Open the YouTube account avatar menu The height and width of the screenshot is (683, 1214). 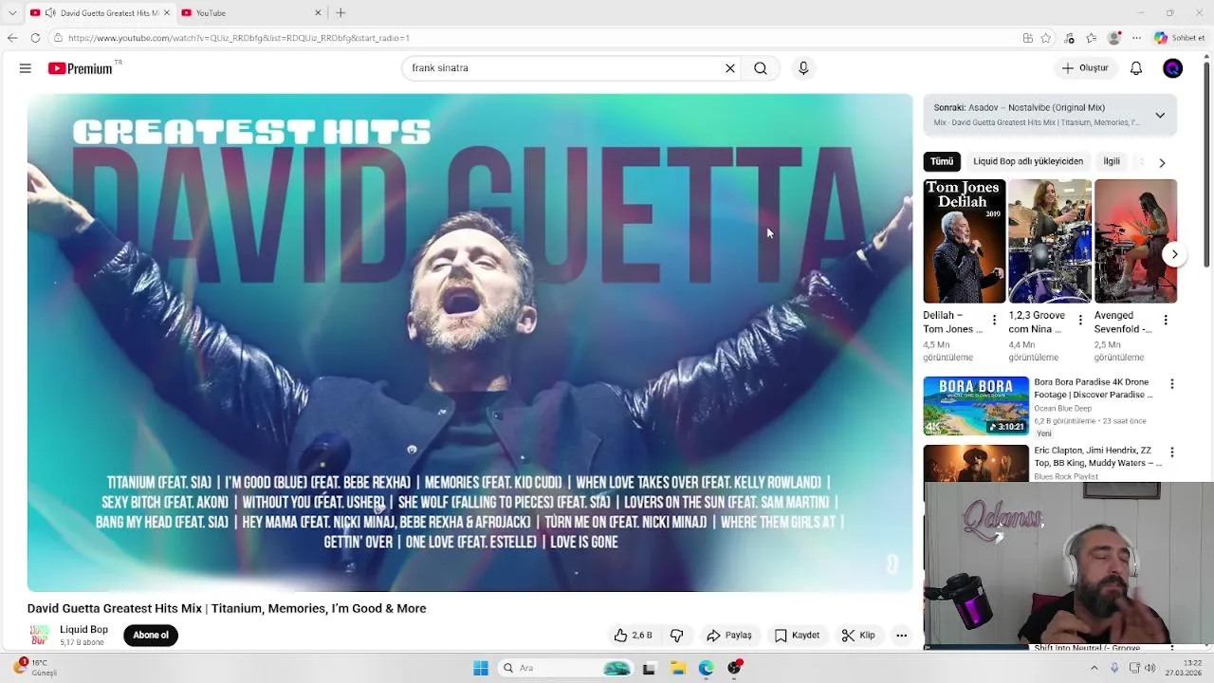point(1173,68)
